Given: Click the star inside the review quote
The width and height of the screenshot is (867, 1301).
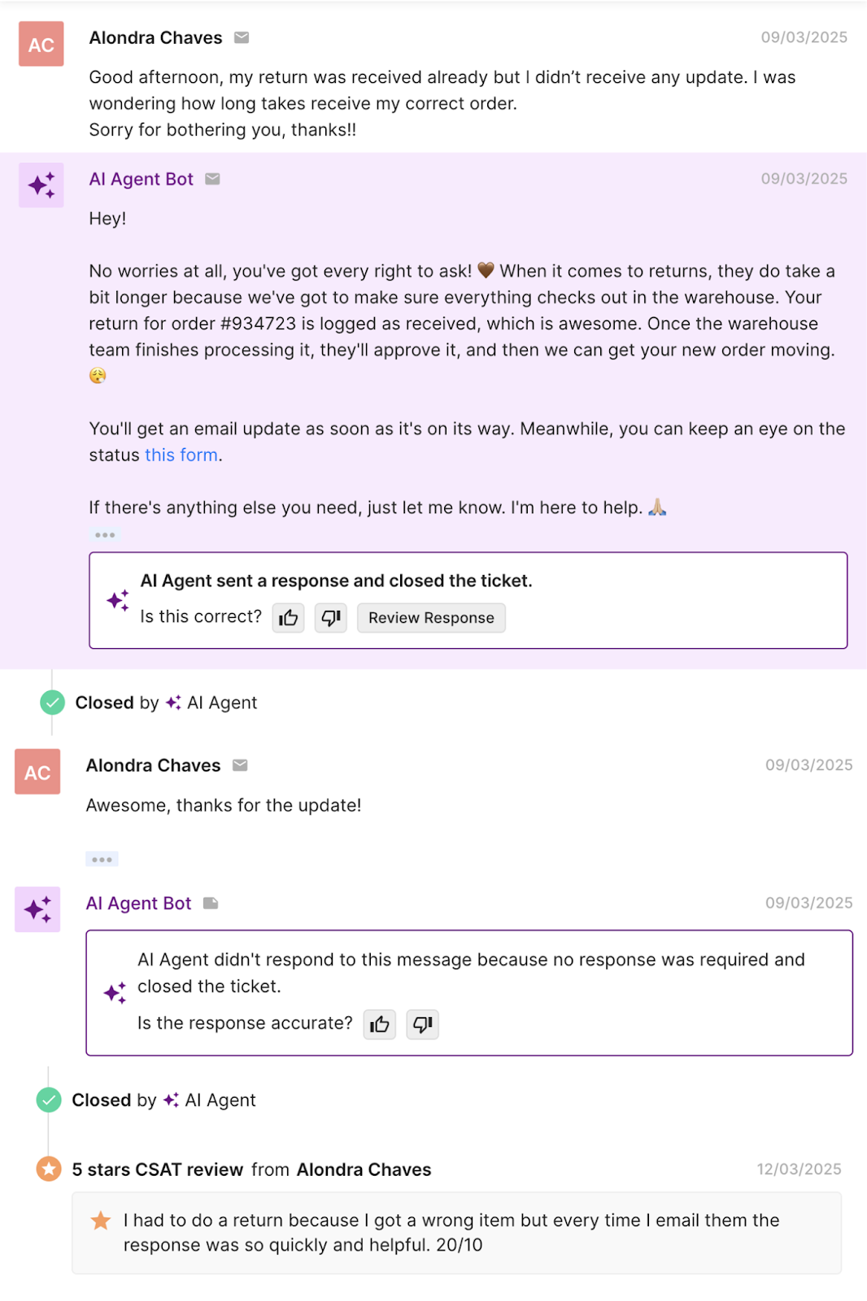Looking at the screenshot, I should click(x=101, y=1221).
